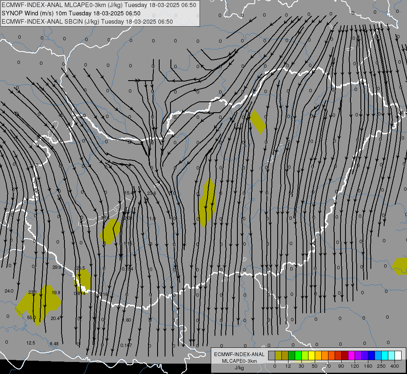Click legend scale label 250
This screenshot has height=374, width=407.
(x=381, y=366)
